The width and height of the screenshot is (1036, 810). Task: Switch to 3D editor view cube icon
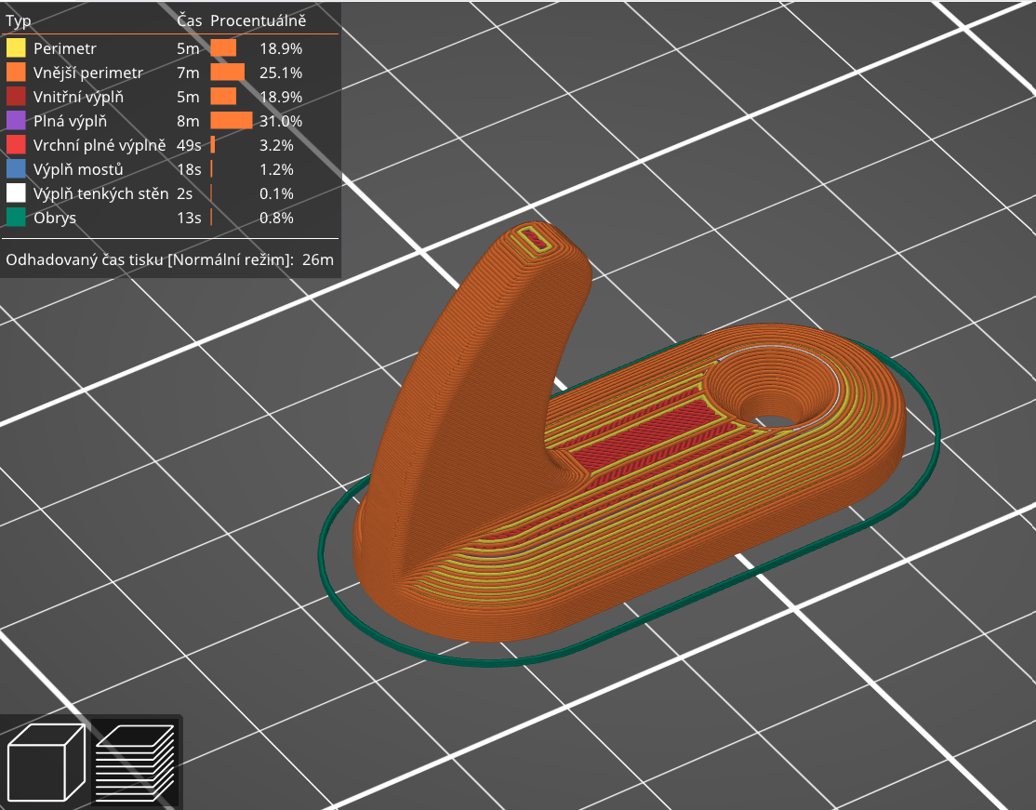coord(46,763)
